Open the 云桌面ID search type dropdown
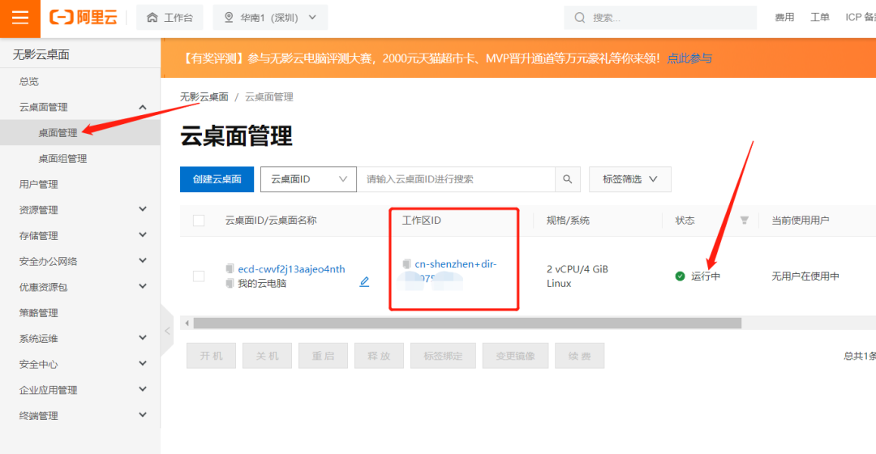 [308, 179]
